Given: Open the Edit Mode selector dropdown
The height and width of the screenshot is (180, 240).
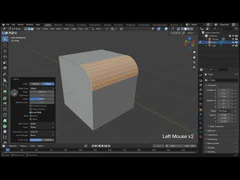Looking at the screenshot, I should tap(16, 29).
